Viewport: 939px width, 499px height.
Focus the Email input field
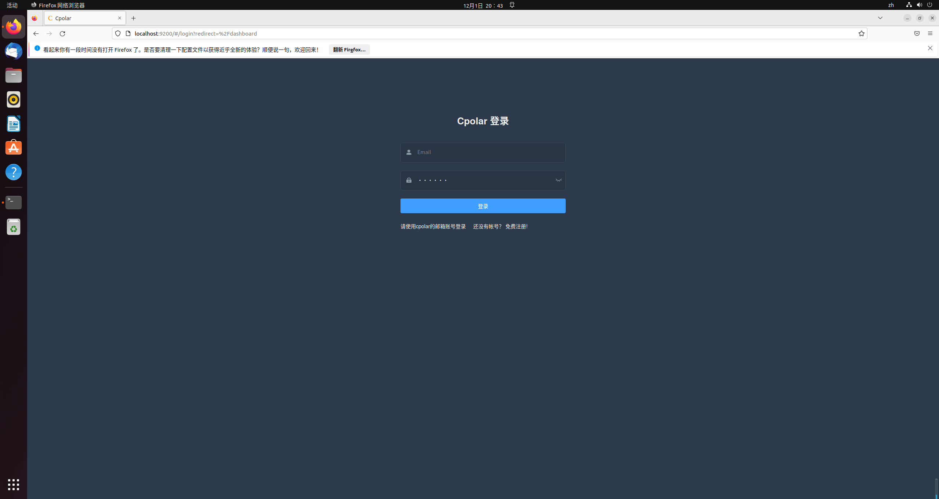point(483,152)
